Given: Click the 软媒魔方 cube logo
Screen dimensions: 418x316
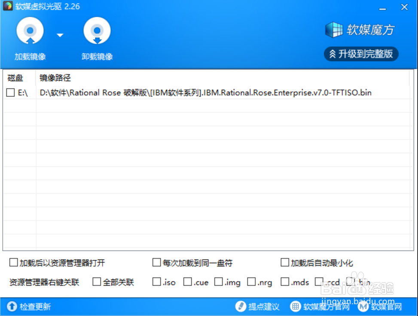Looking at the screenshot, I should click(x=333, y=30).
